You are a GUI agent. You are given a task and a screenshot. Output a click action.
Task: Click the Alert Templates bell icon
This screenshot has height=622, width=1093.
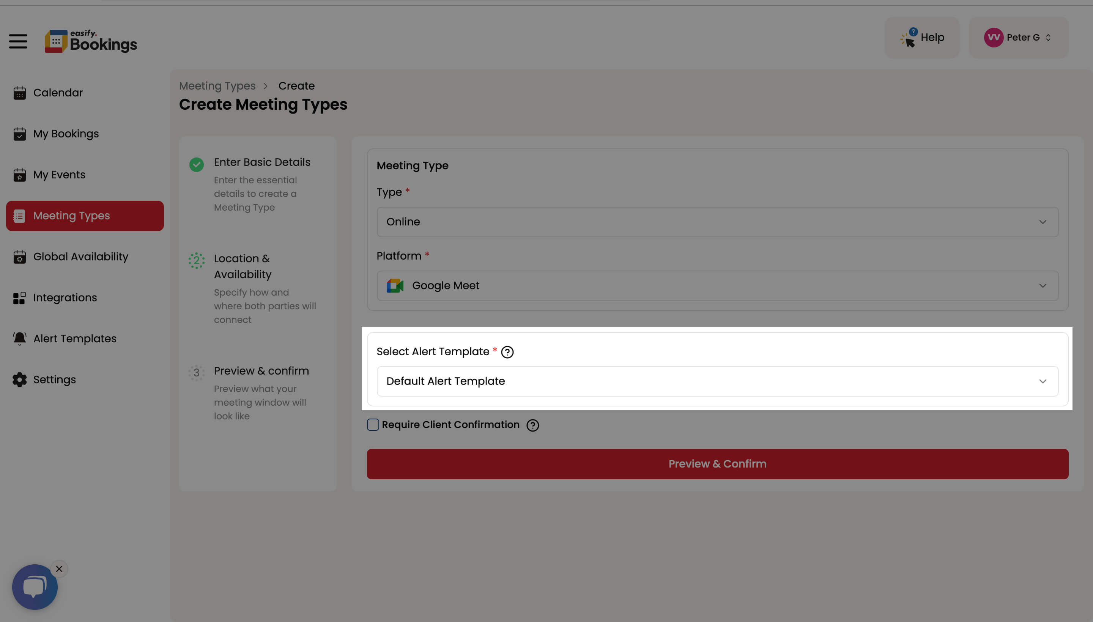tap(19, 339)
